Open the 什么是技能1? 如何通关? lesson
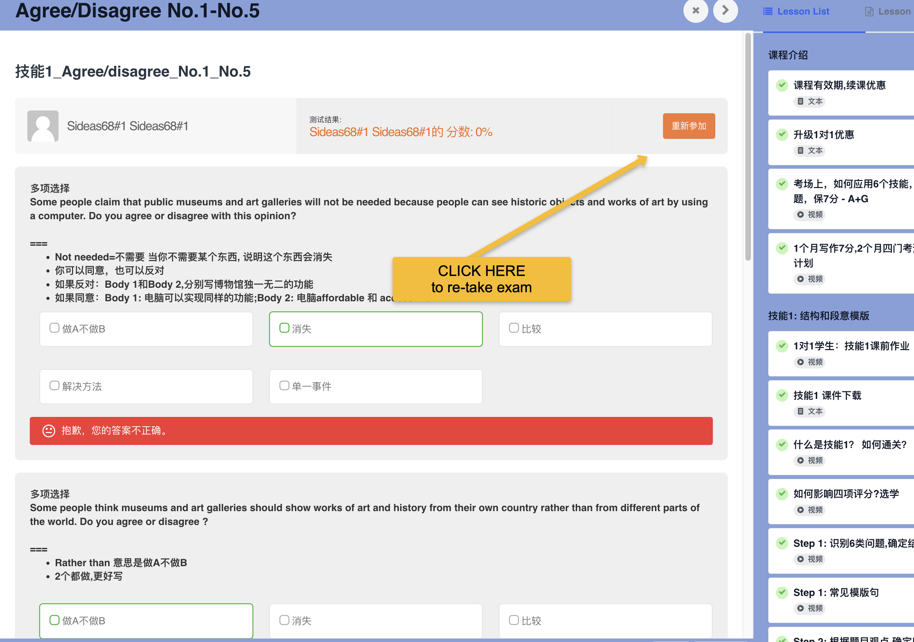Screen dimensions: 914x642 (x=850, y=445)
